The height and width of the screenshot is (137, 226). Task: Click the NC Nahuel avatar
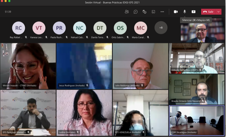pyautogui.click(x=79, y=28)
